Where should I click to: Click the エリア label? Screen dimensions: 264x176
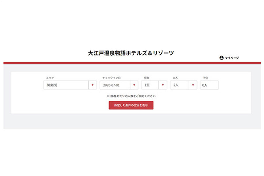click(50, 78)
